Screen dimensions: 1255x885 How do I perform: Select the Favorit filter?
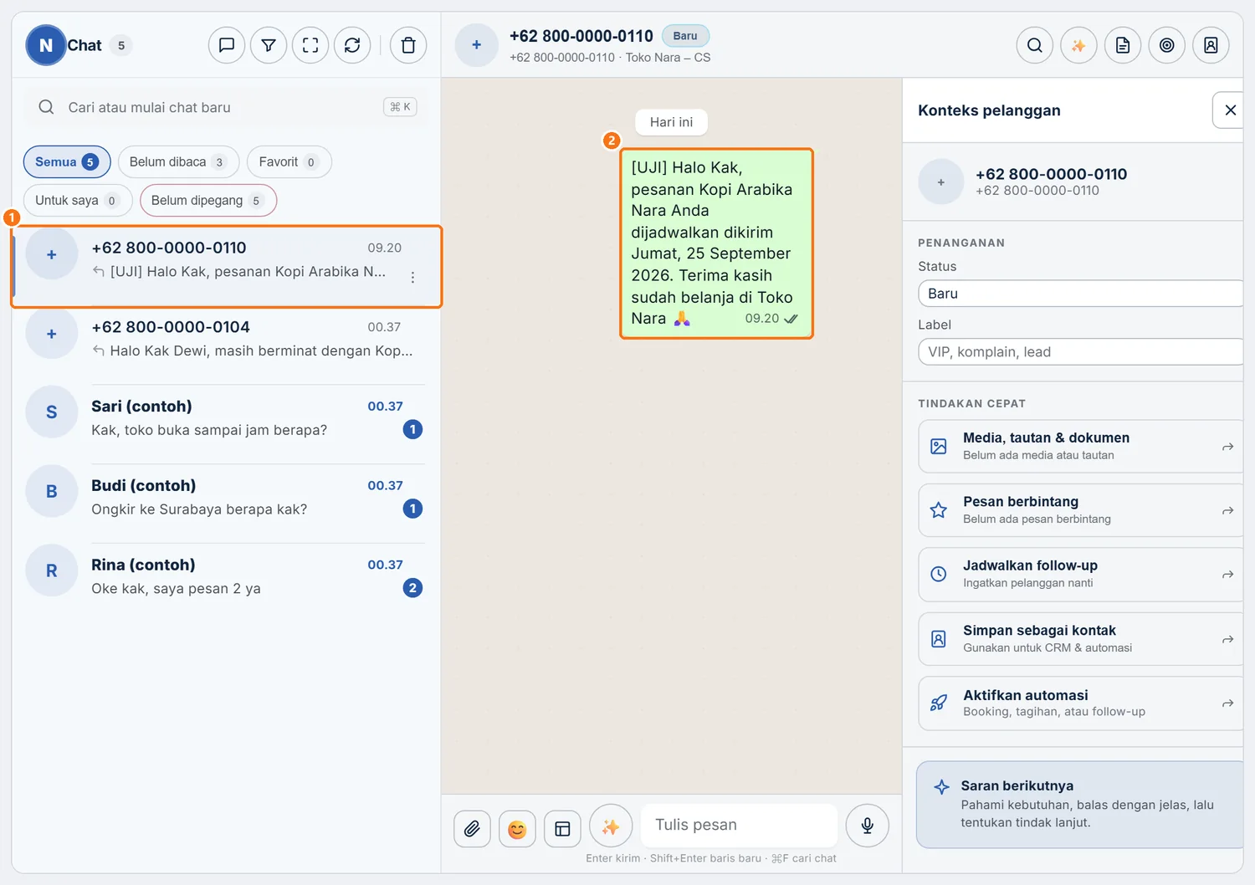289,161
